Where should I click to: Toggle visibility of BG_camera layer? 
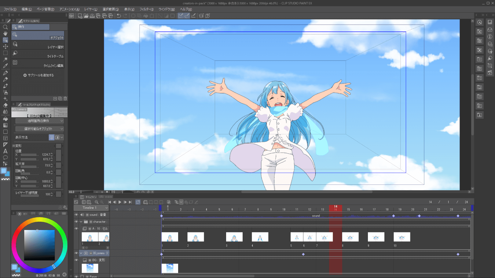[76, 253]
